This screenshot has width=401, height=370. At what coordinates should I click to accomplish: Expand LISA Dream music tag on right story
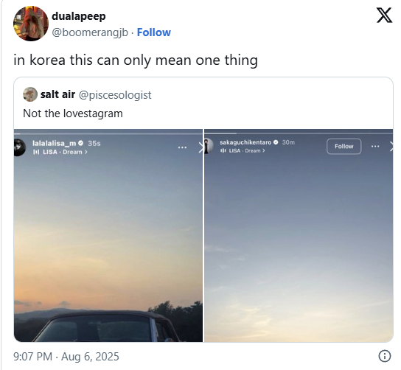tap(243, 150)
